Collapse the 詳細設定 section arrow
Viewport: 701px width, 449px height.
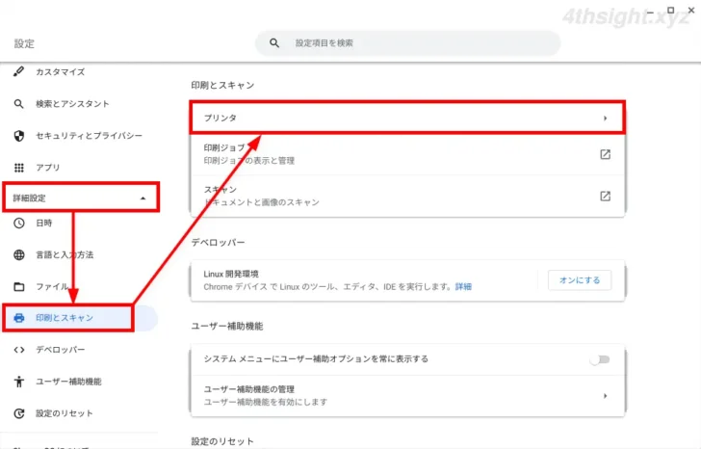coord(143,198)
